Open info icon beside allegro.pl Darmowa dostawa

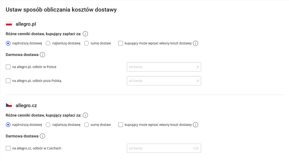click(43, 55)
